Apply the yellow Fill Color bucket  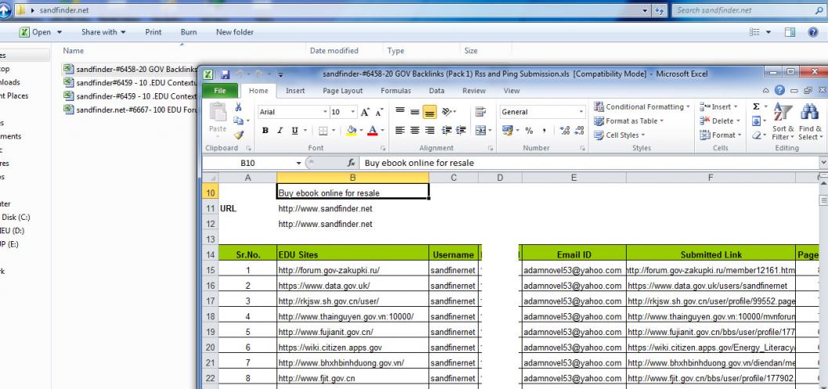point(351,131)
